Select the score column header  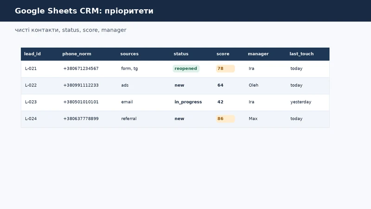click(x=223, y=54)
